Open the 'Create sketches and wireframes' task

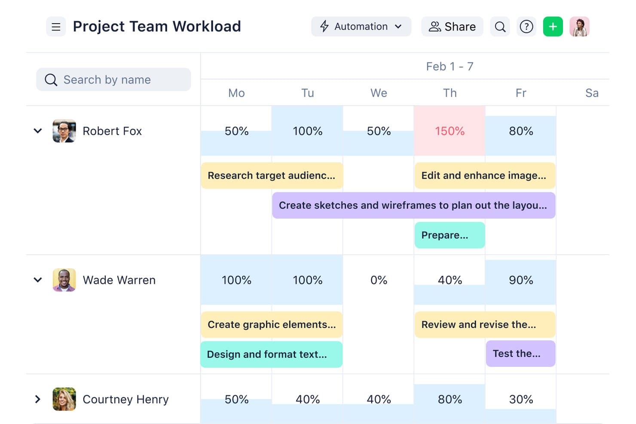coord(413,205)
